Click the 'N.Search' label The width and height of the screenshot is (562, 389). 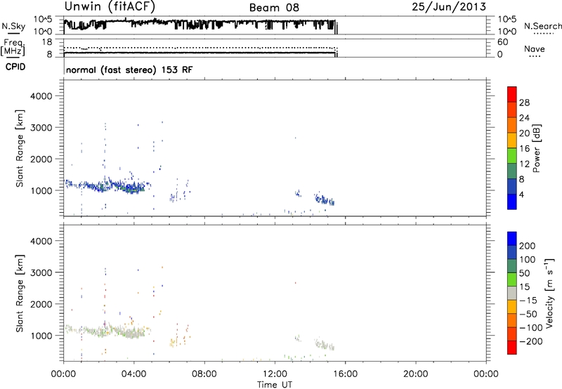click(x=542, y=26)
